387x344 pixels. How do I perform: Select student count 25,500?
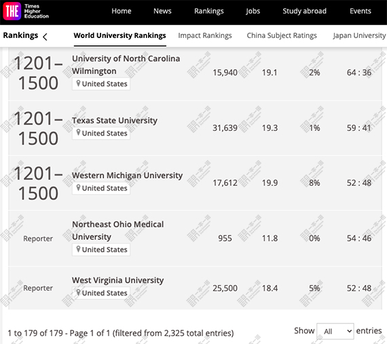(x=225, y=288)
